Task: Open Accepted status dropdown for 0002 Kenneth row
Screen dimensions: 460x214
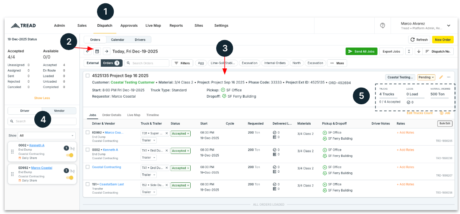Action: point(180,151)
